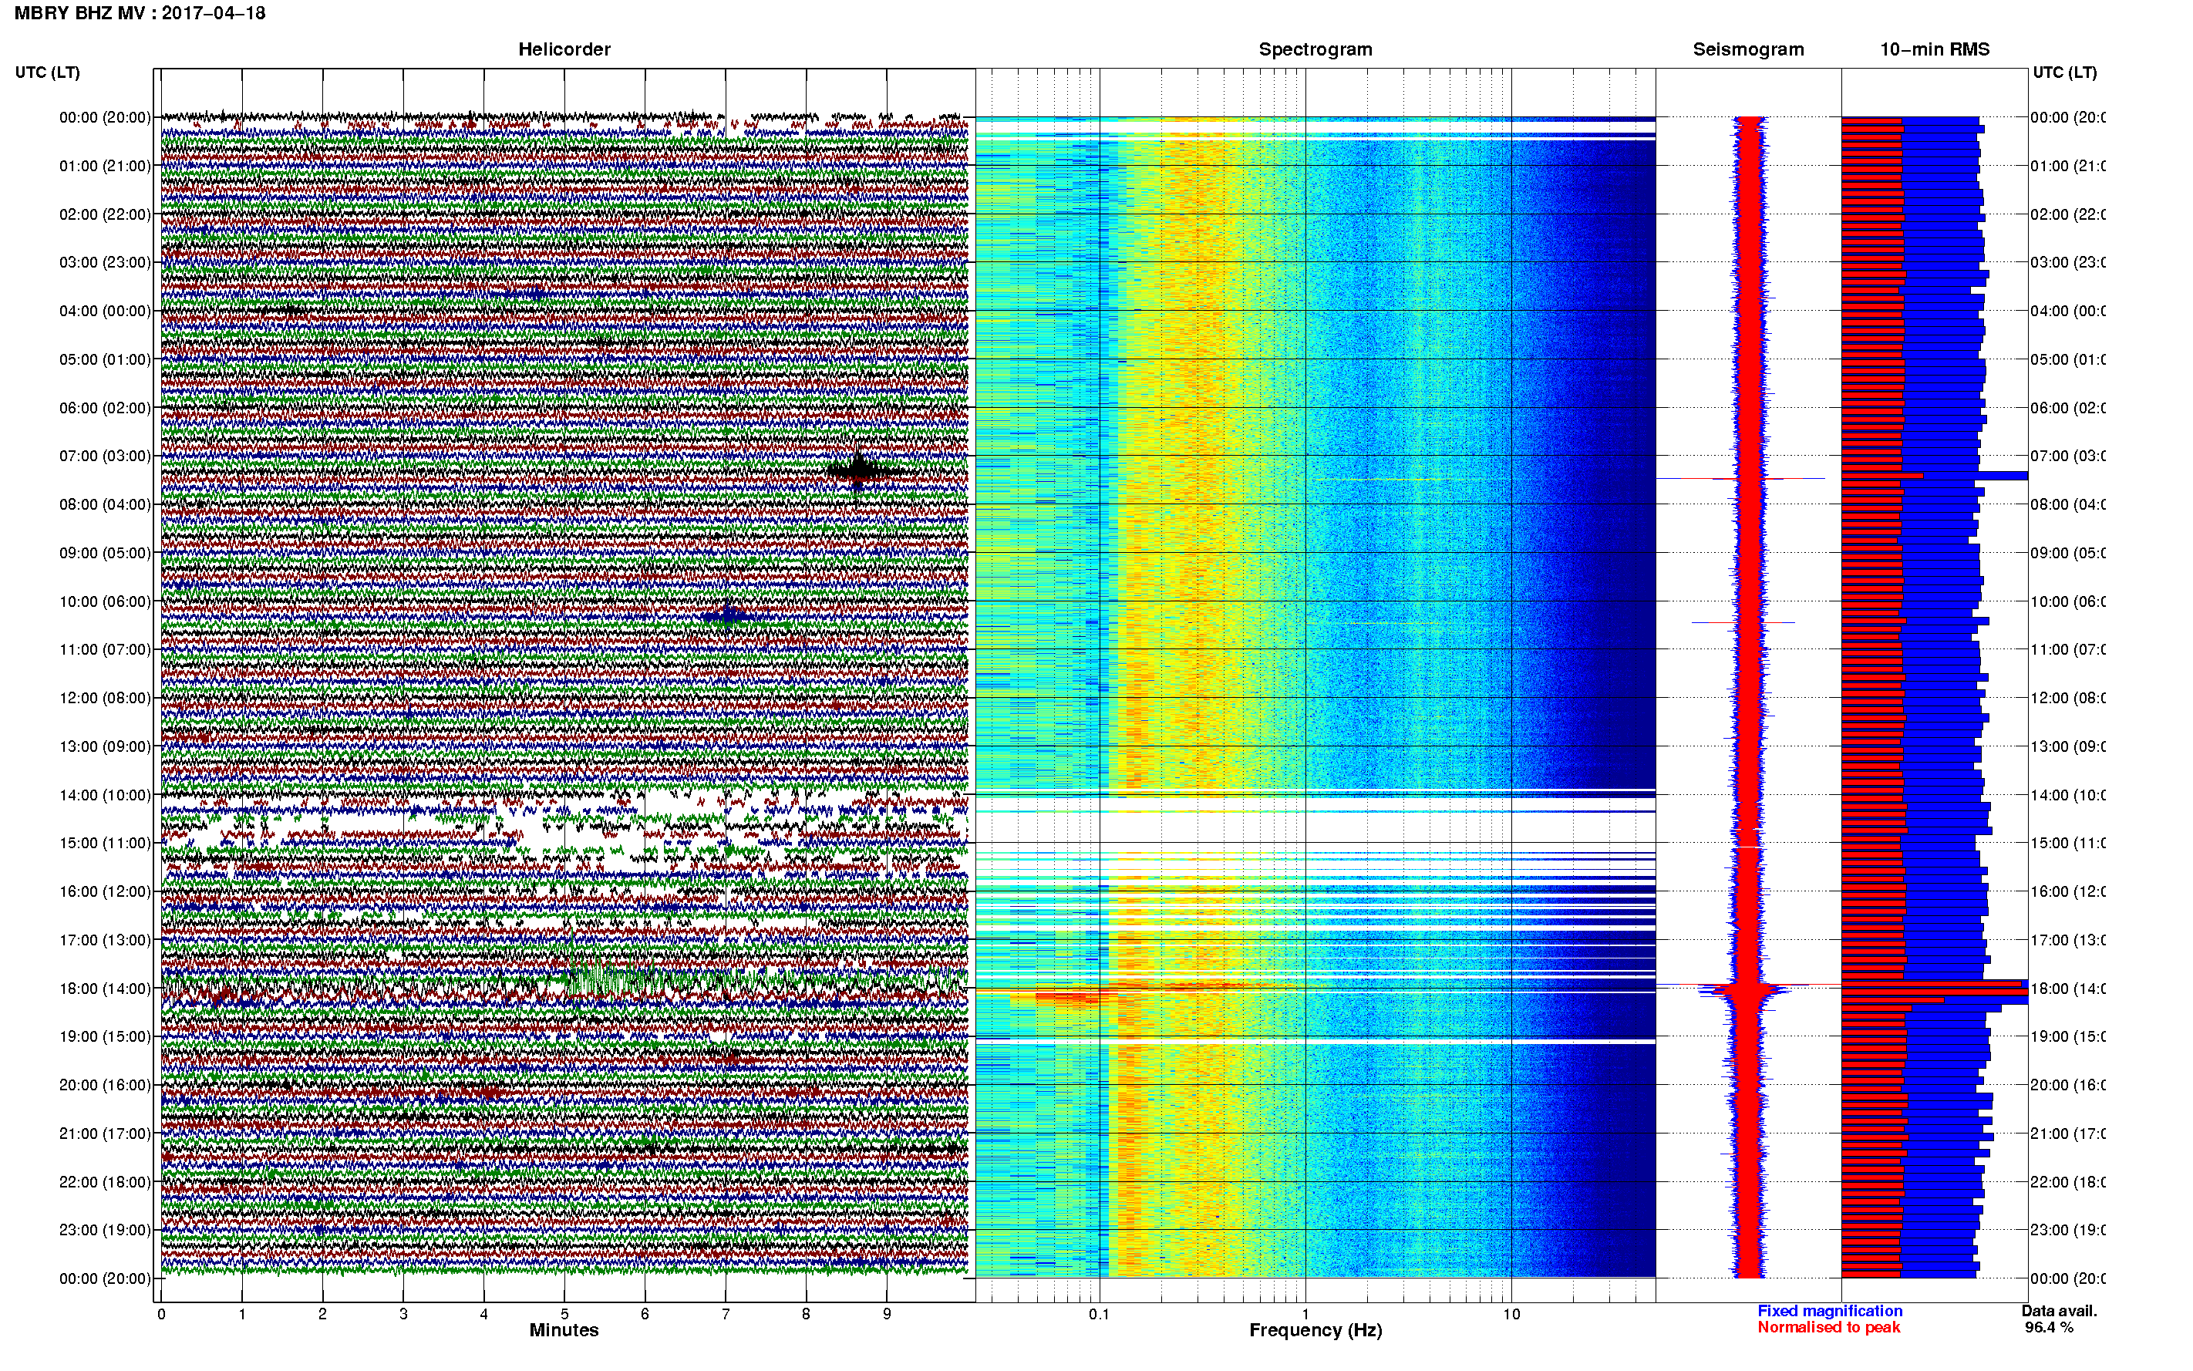This screenshot has height=1371, width=2193.
Task: Click the left 01:00 (21:00) time label
Action: pyautogui.click(x=105, y=166)
